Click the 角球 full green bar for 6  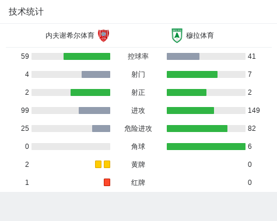(x=206, y=147)
